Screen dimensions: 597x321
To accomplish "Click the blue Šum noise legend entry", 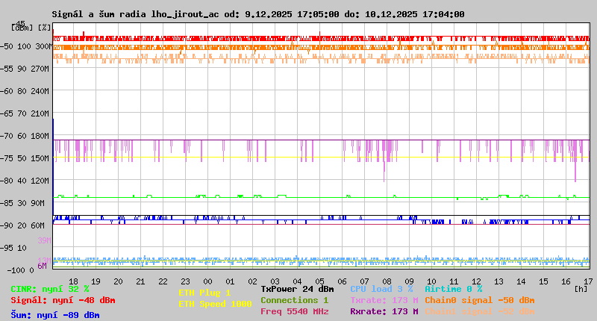I will click(55, 315).
